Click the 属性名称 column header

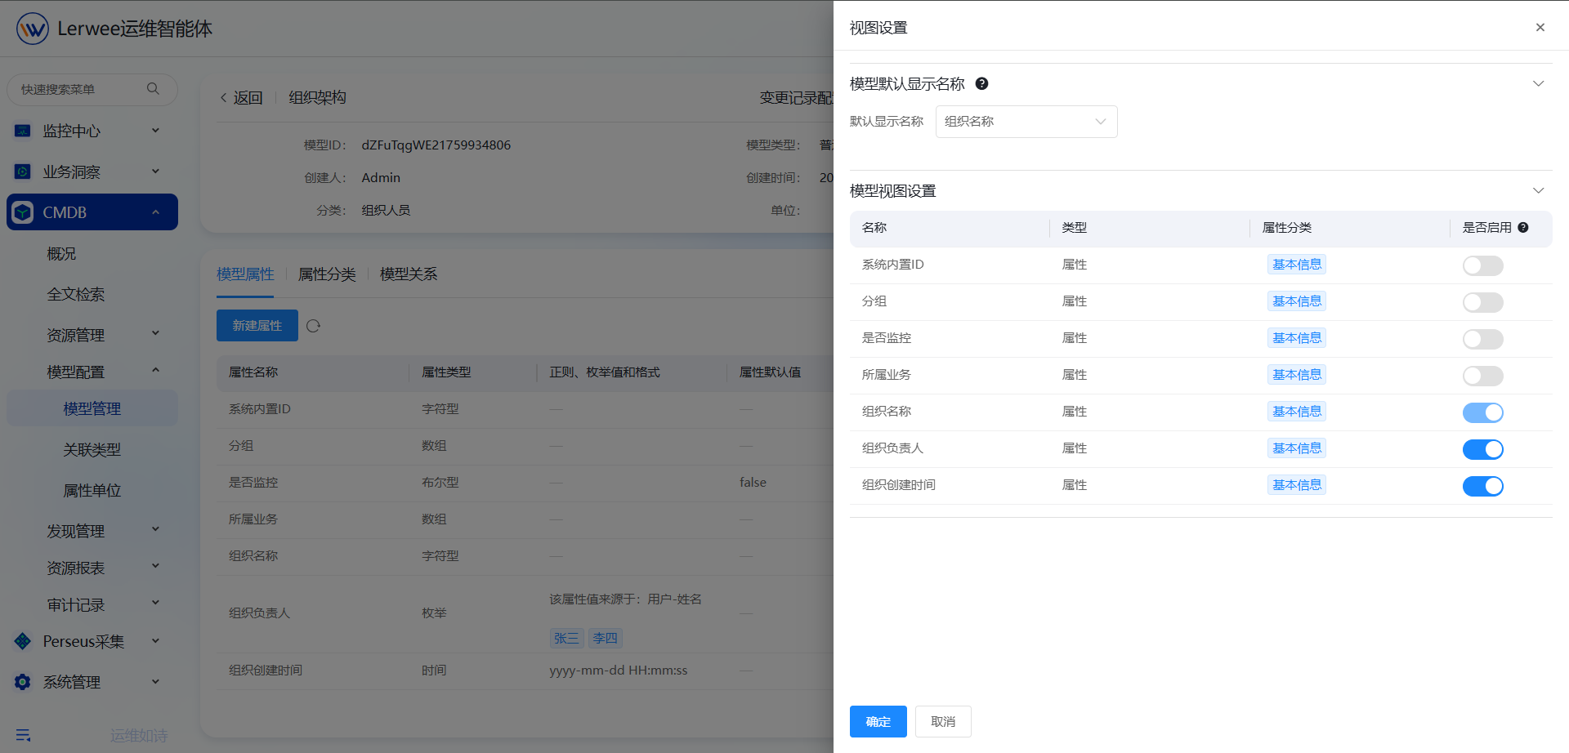253,372
